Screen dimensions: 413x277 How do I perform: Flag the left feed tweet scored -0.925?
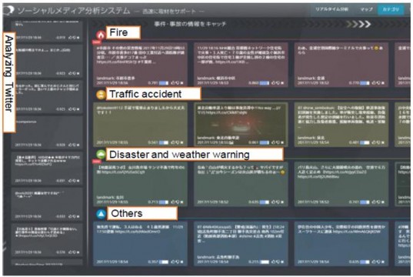click(x=78, y=109)
